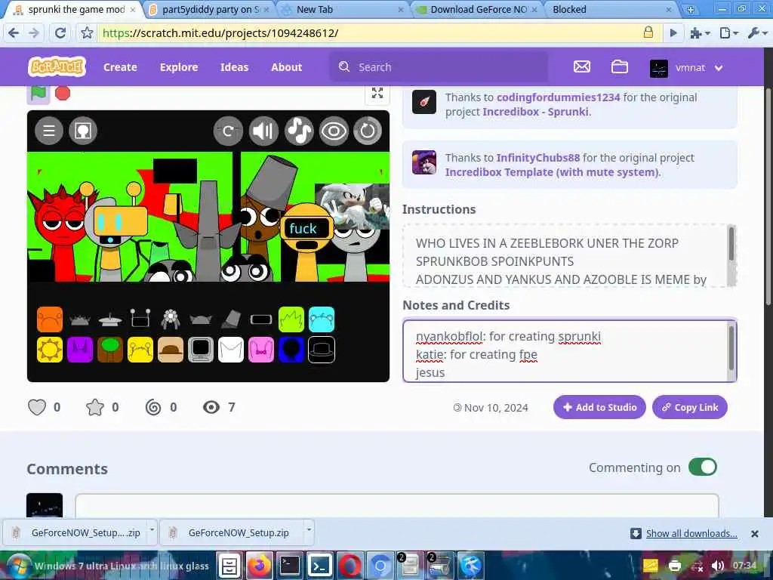This screenshot has height=580, width=773.
Task: Switch to the Blocked browser tab
Action: pos(611,9)
